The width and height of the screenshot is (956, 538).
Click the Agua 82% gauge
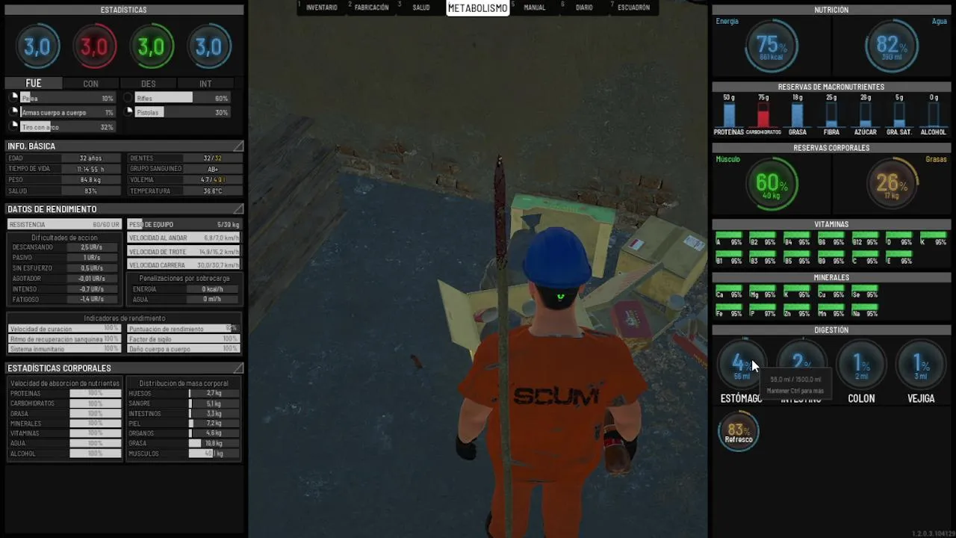(x=891, y=46)
